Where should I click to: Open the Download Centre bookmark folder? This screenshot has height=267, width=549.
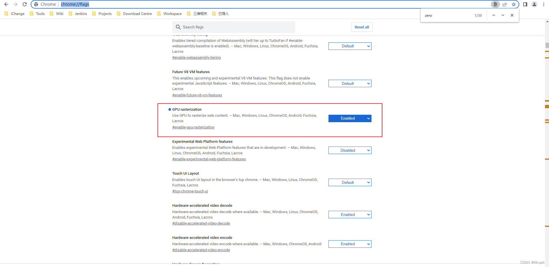134,13
